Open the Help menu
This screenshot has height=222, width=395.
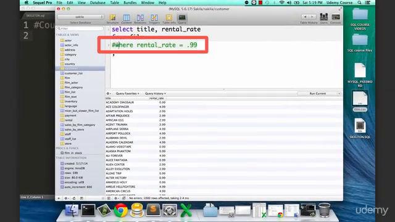pos(162,2)
